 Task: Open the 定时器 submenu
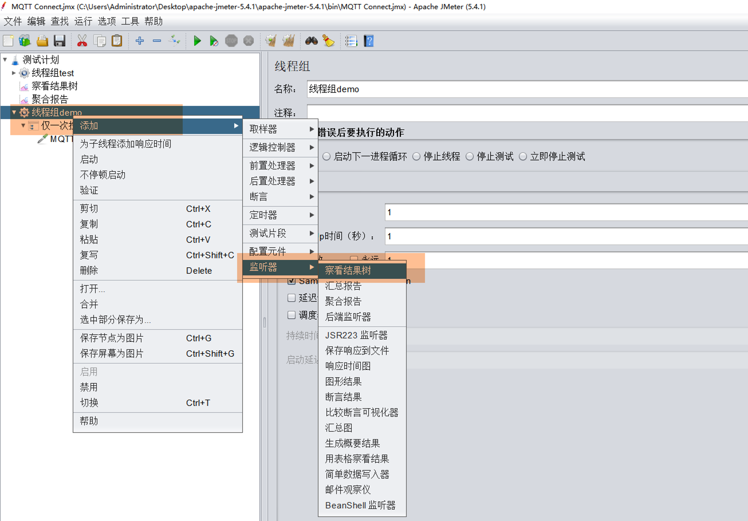tap(280, 215)
